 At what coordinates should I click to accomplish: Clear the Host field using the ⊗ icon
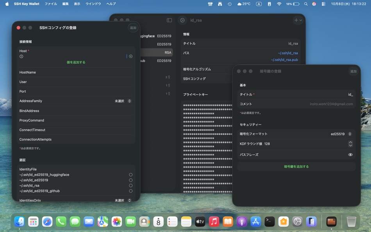[131, 56]
